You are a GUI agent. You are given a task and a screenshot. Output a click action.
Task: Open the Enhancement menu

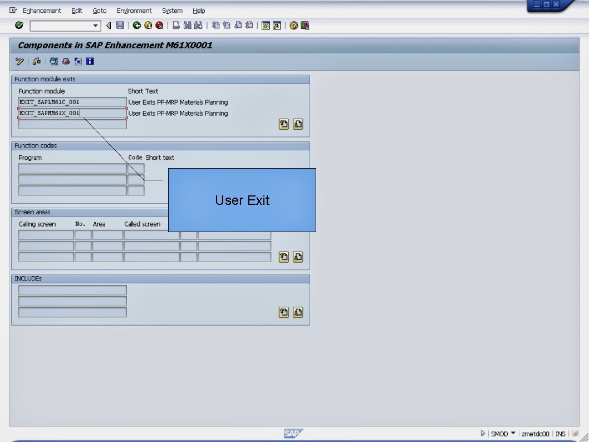pos(41,10)
